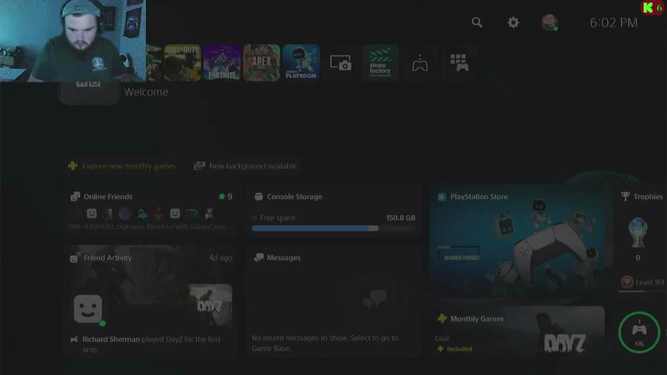Image resolution: width=667 pixels, height=375 pixels.
Task: Click the Included label under DayZ
Action: pos(459,348)
